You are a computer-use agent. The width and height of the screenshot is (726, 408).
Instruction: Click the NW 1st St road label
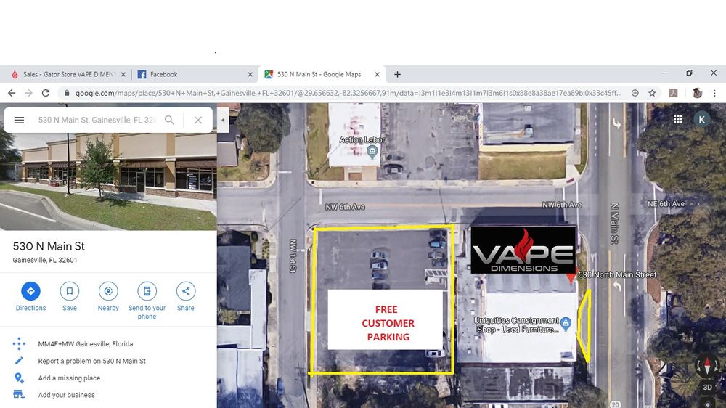pos(293,256)
